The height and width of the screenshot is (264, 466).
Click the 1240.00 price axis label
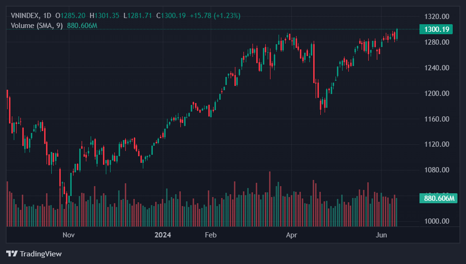tap(436, 68)
